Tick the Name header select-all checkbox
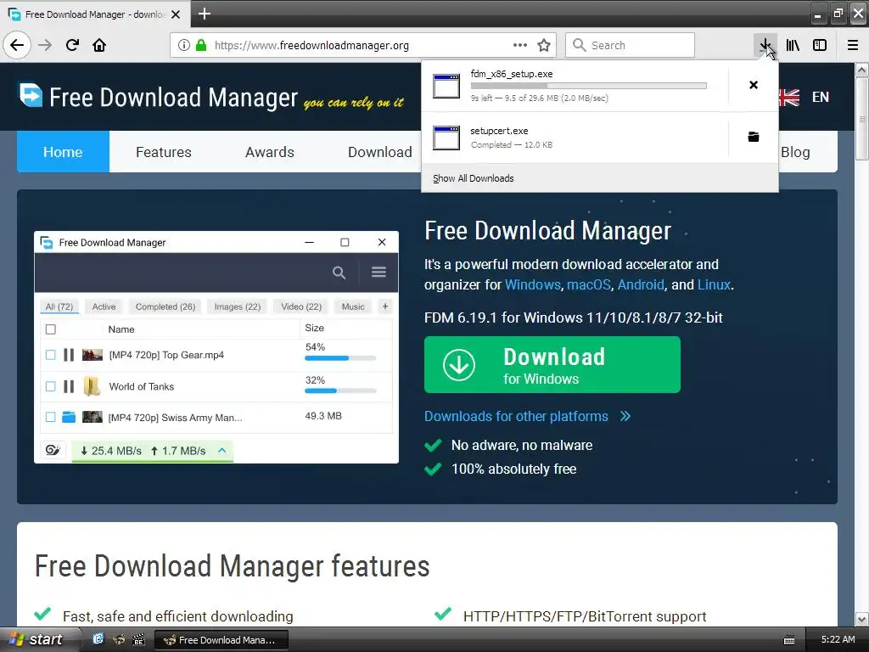 pyautogui.click(x=50, y=329)
